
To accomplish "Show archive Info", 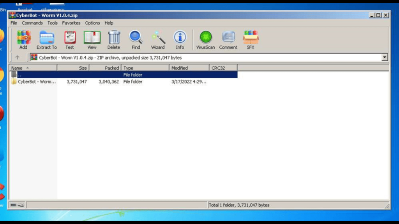I will coord(180,40).
